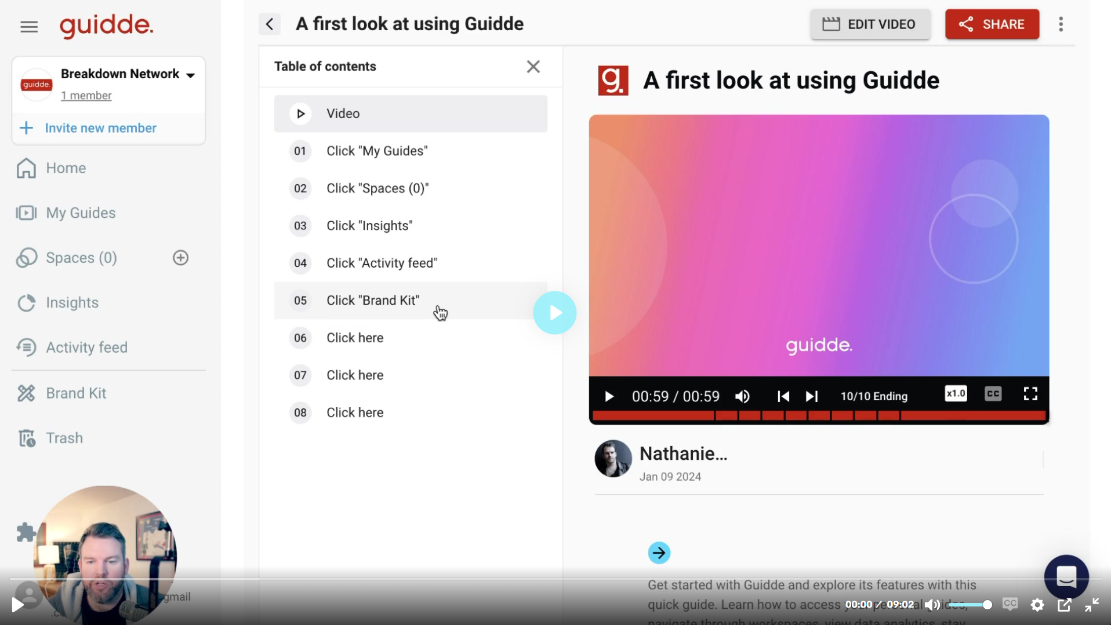Select step 02 Click "Spaces (0)"
1111x625 pixels.
coord(411,188)
